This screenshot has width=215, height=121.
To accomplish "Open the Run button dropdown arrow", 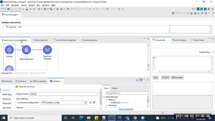I will (x=48, y=9).
